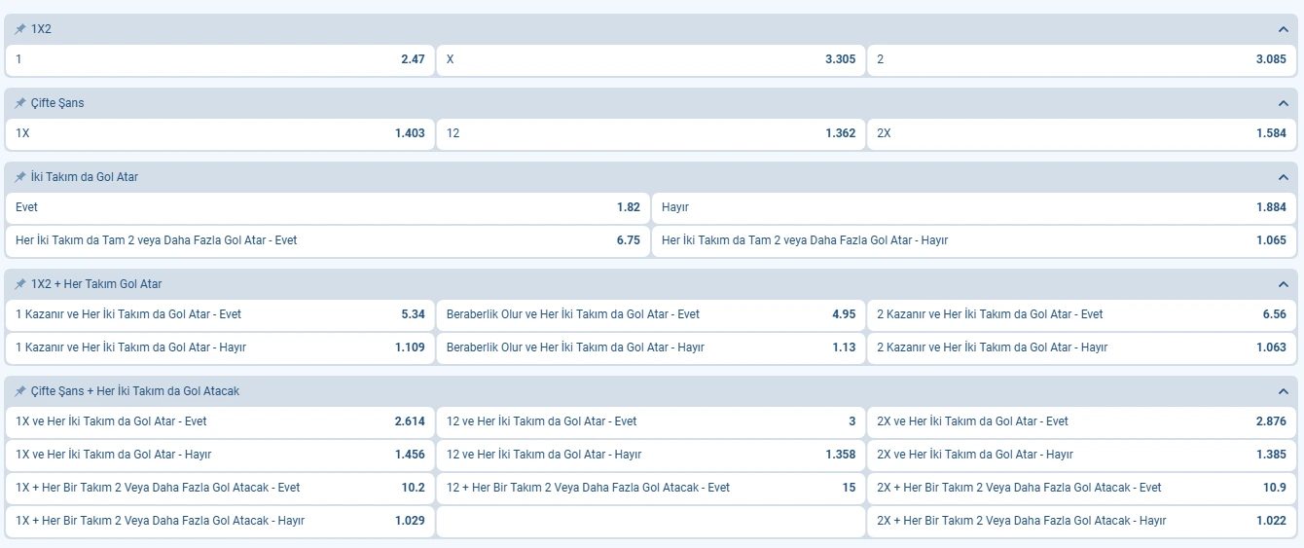The height and width of the screenshot is (548, 1304).
Task: Collapse the 1X2 + Her Takım Gol Atar section
Action: pos(1283,284)
